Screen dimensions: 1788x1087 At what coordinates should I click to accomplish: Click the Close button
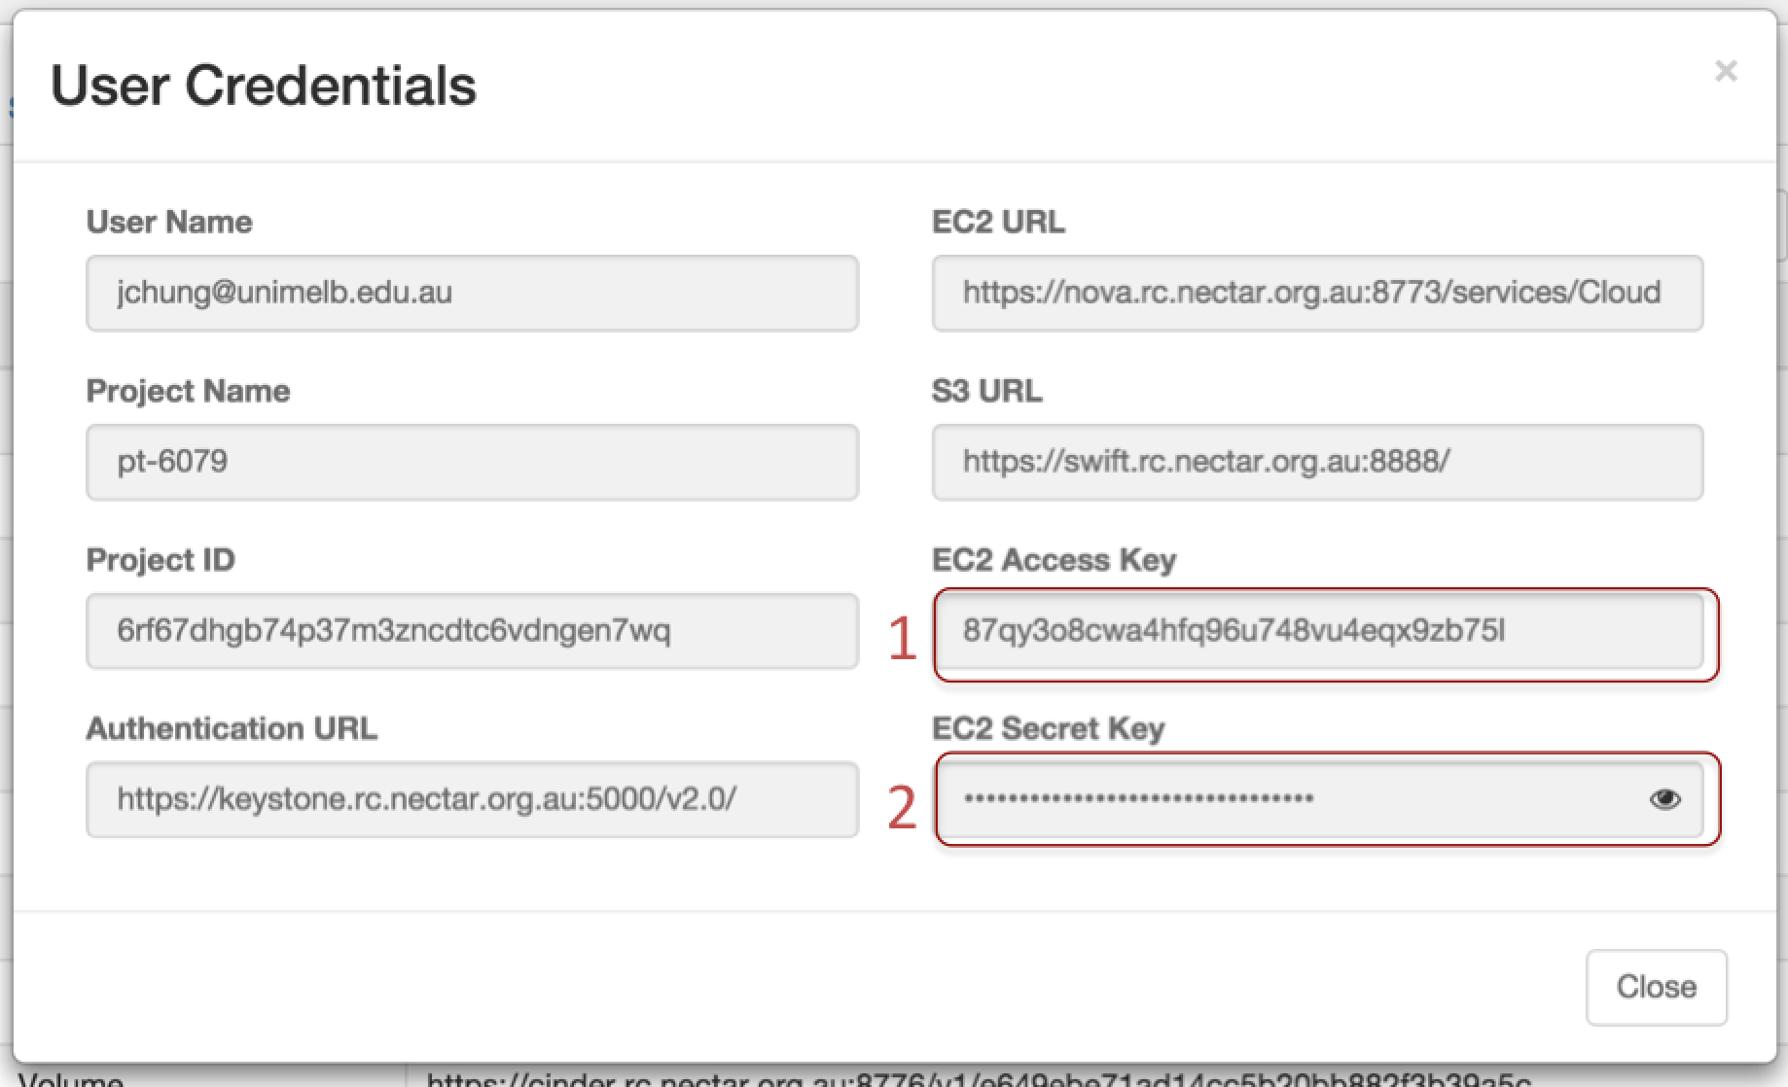(x=1656, y=987)
